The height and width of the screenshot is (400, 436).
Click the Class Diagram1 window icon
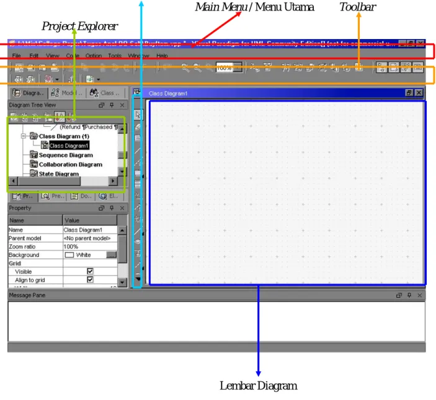click(137, 92)
